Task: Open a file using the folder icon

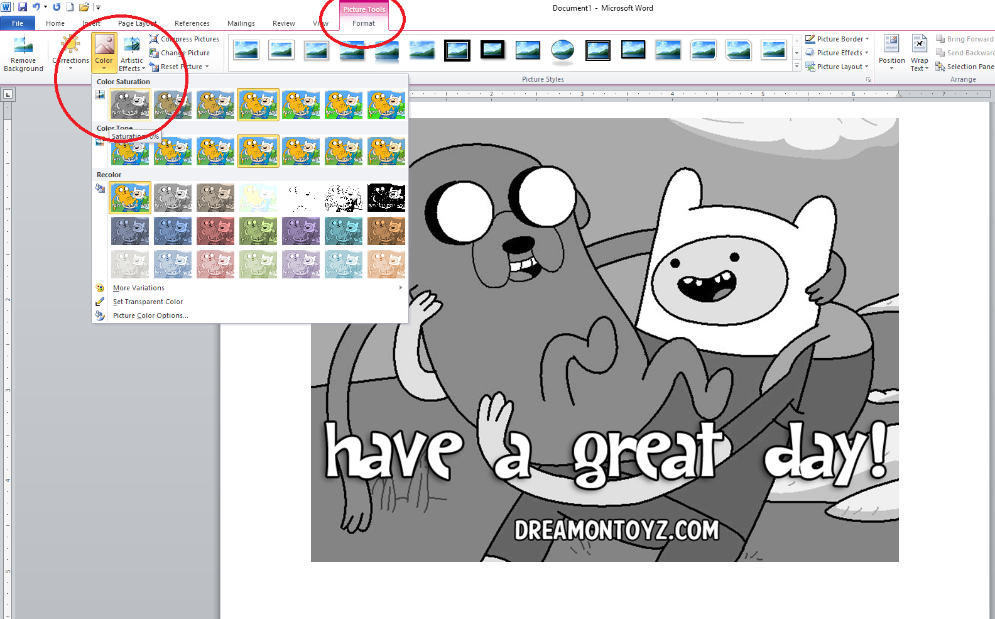Action: [84, 8]
